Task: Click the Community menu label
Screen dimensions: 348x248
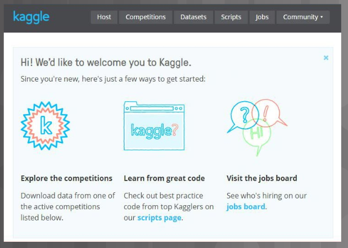Action: (301, 17)
